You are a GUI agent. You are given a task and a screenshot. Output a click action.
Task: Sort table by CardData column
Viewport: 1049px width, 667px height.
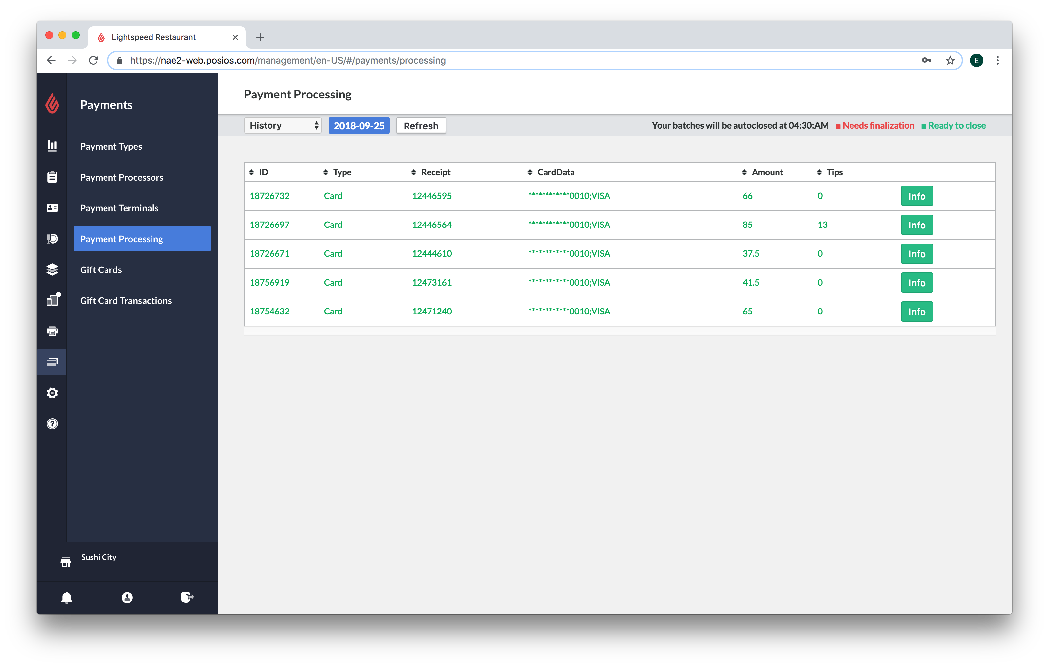tap(551, 172)
